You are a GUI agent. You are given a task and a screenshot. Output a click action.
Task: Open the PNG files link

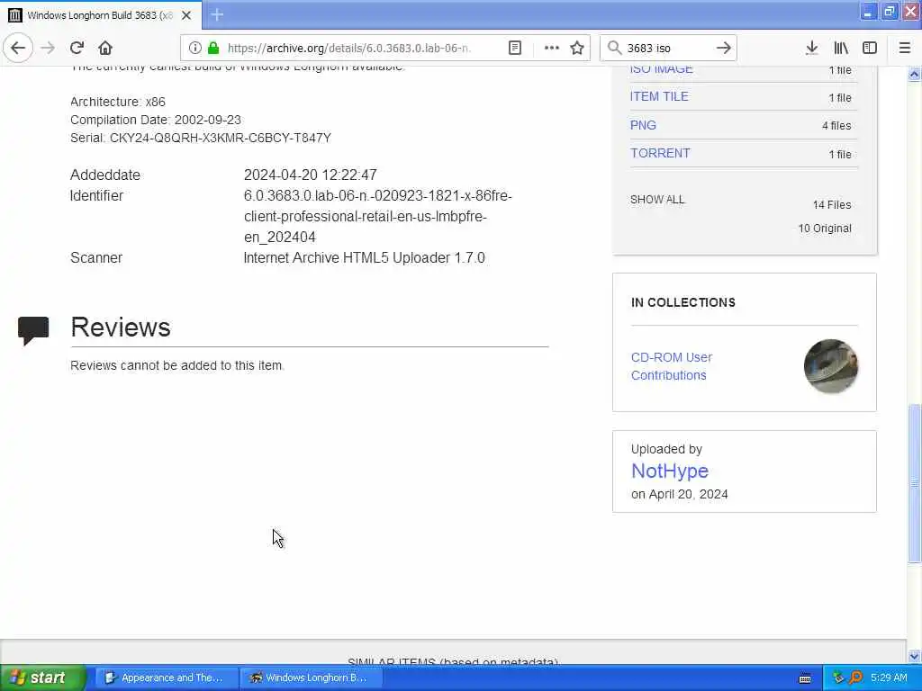(x=643, y=125)
